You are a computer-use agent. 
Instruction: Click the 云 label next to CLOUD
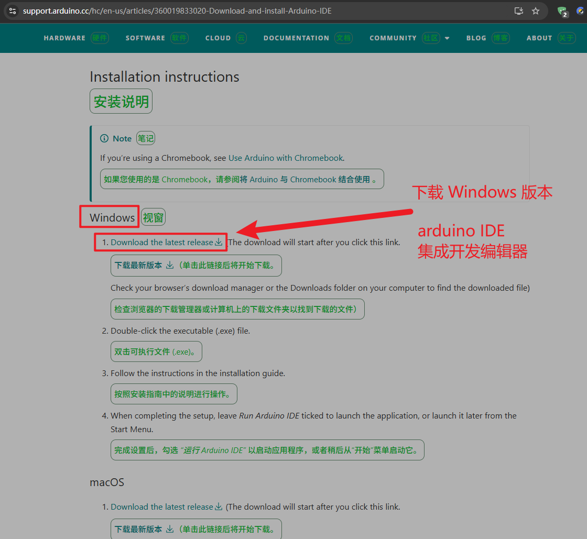tap(242, 38)
